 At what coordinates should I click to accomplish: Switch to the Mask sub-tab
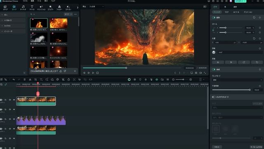tap(226, 12)
